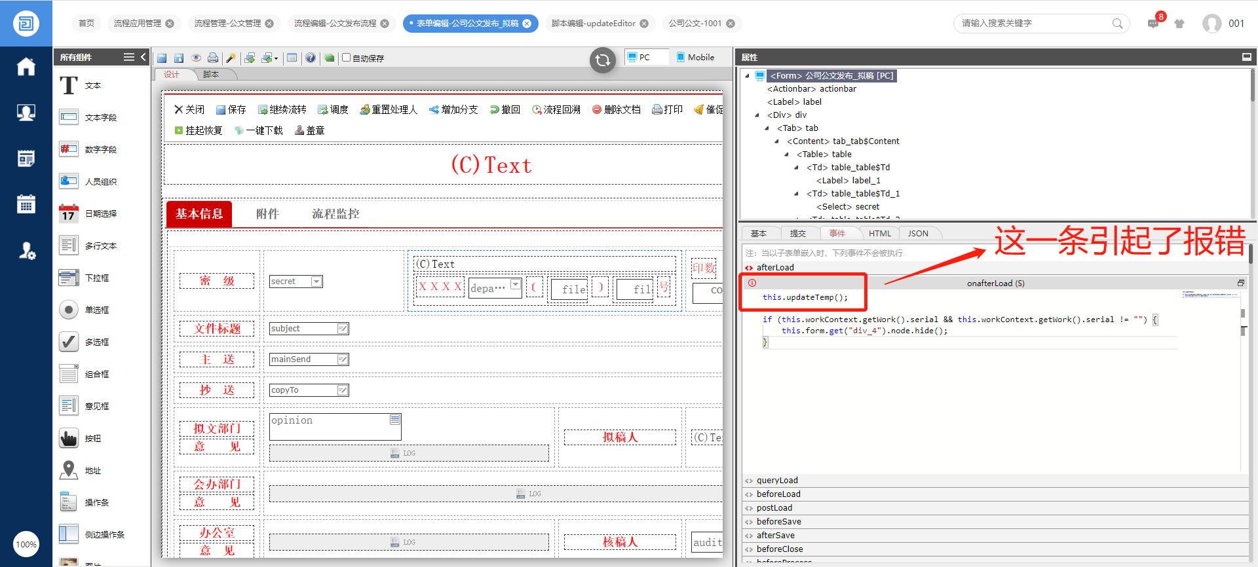Enable the 自动保存 auto-save checkbox

coord(347,58)
